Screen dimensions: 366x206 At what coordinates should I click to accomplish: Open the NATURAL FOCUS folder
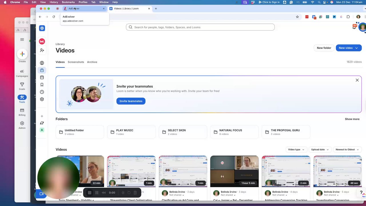pyautogui.click(x=234, y=132)
